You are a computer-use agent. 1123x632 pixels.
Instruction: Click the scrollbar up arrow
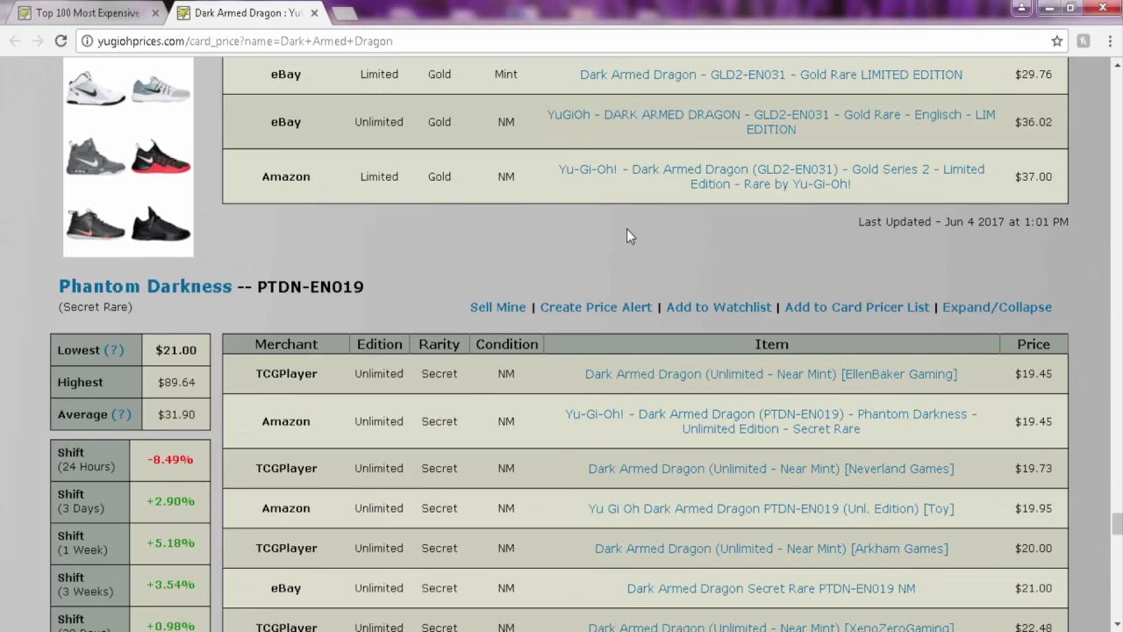1117,65
